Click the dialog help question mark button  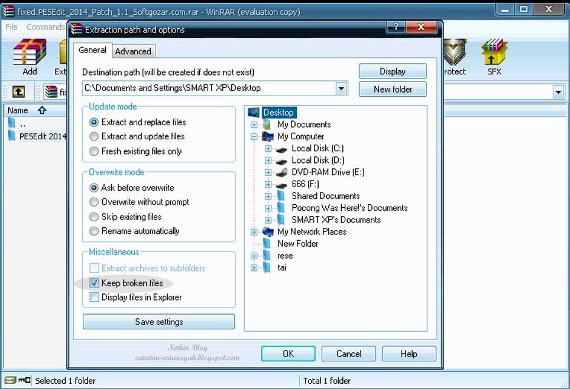[396, 27]
